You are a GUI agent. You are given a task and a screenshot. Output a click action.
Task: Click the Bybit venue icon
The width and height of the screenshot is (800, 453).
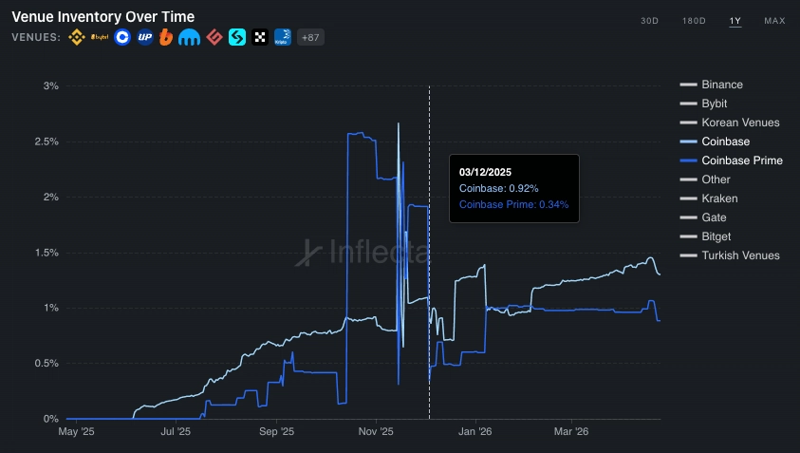click(100, 38)
